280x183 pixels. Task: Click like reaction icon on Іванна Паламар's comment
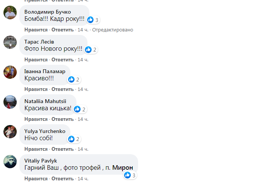pyautogui.click(x=71, y=79)
